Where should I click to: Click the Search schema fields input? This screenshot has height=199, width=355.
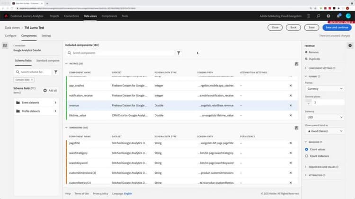[x=33, y=72]
